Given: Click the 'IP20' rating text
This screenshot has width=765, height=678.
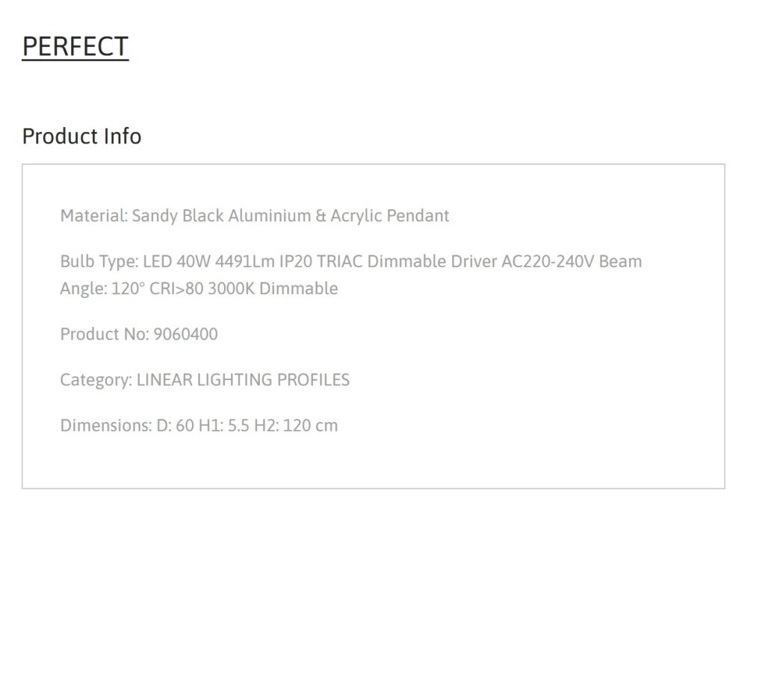Looking at the screenshot, I should tap(296, 261).
